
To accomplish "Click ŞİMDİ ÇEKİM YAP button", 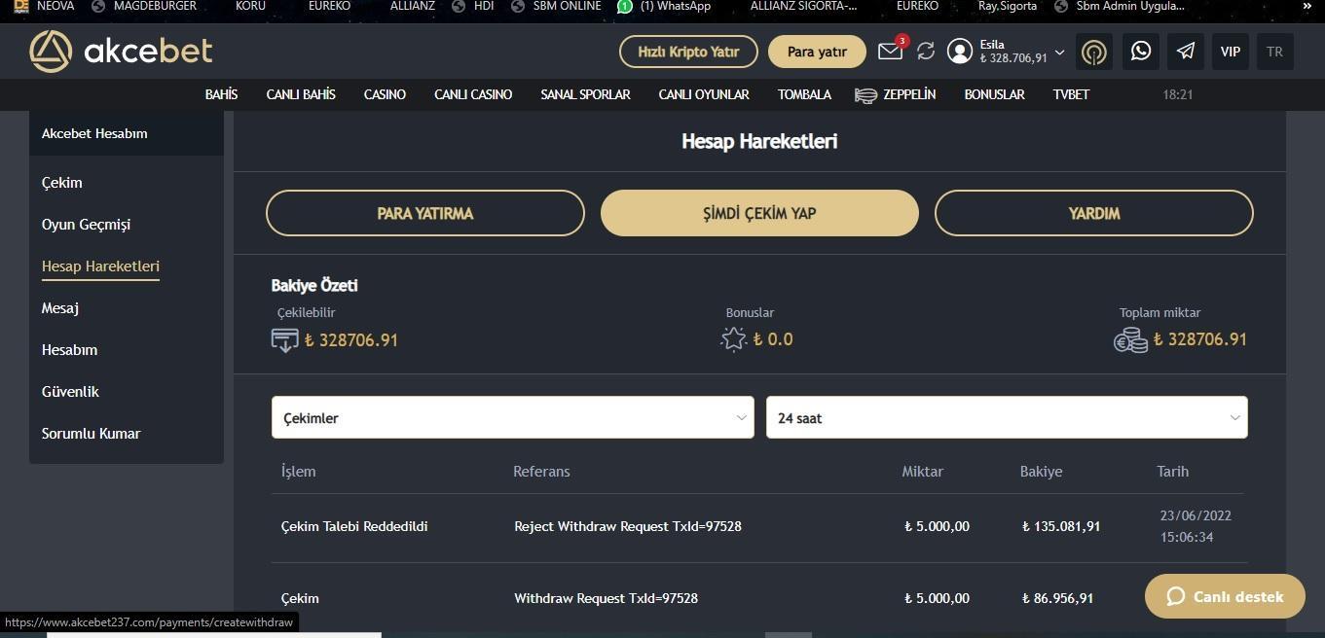I will (759, 213).
